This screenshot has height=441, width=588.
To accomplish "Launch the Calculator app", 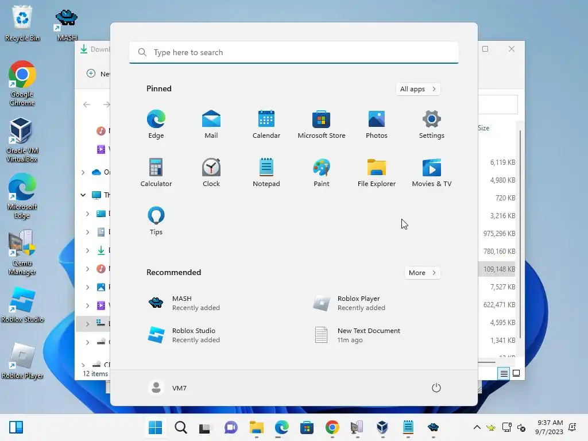I will (156, 172).
